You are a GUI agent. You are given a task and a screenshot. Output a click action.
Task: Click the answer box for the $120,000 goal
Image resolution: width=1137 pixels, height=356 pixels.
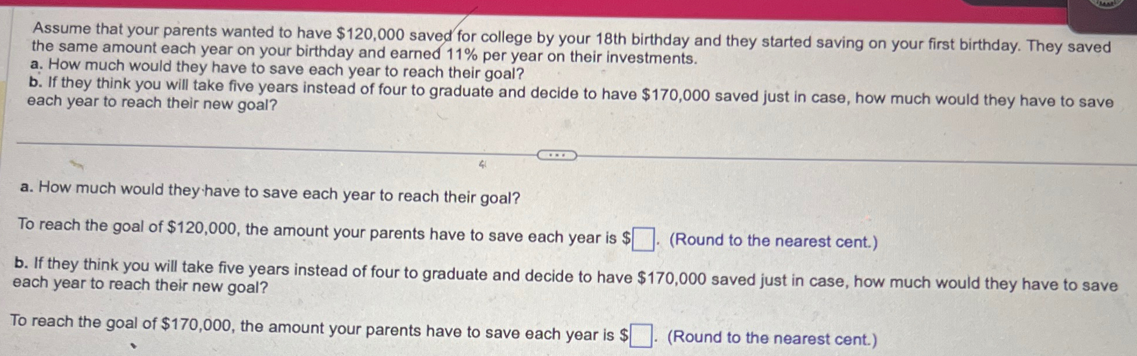[x=643, y=239]
